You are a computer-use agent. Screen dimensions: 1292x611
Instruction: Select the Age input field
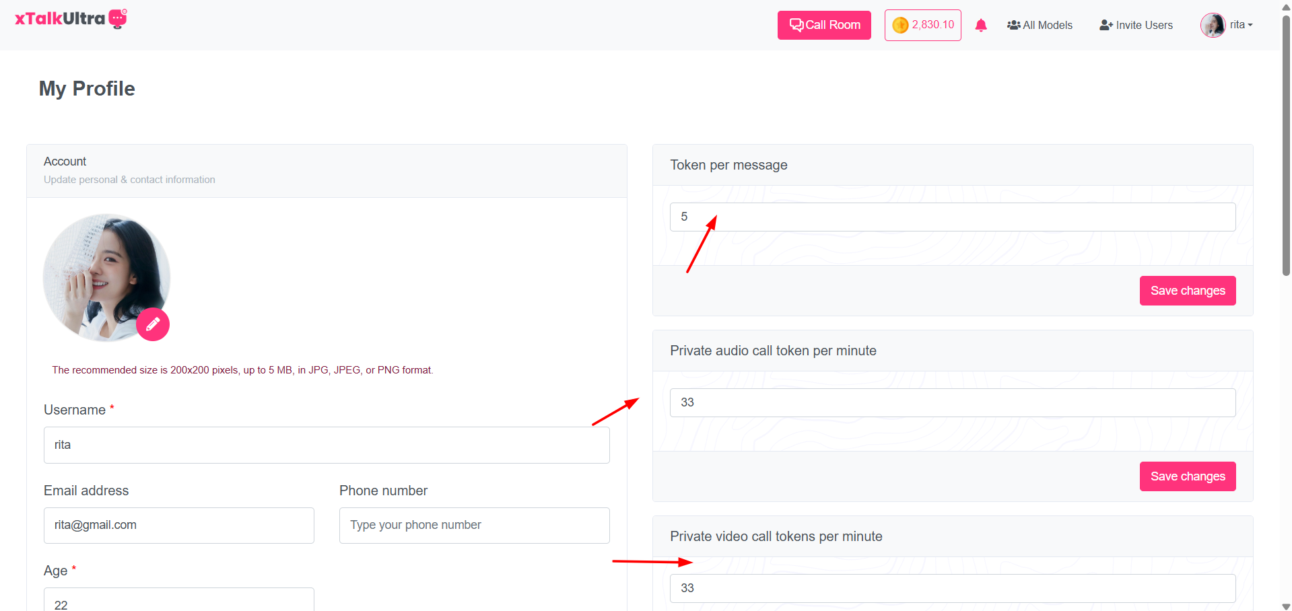click(x=178, y=602)
